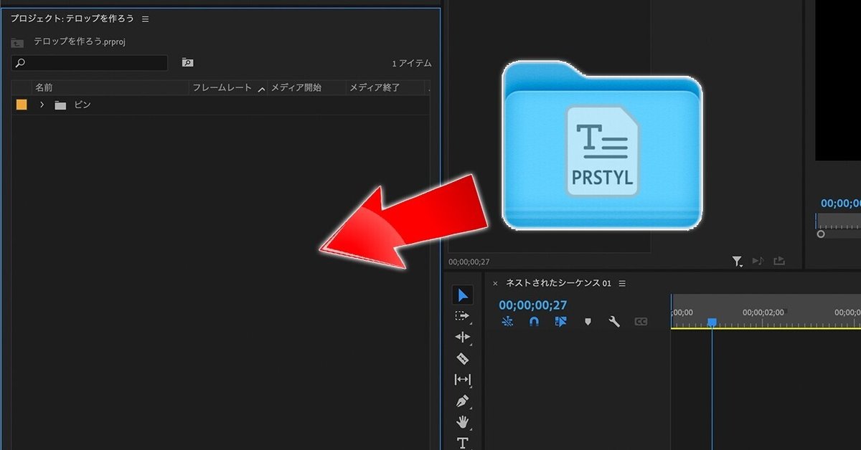Sort by メディア開始 column header
This screenshot has width=861, height=450.
tap(296, 87)
